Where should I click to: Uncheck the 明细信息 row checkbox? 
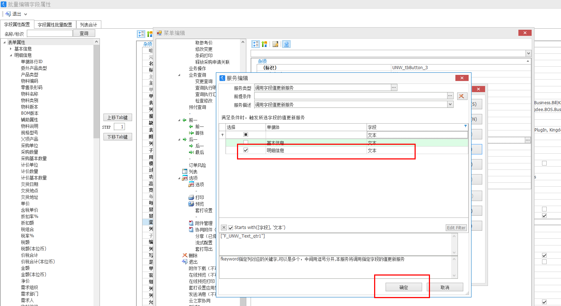246,150
